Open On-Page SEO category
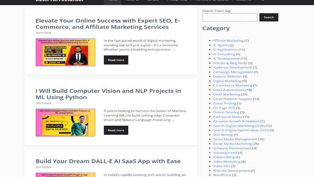This screenshot has height=177, width=314. coord(224,108)
